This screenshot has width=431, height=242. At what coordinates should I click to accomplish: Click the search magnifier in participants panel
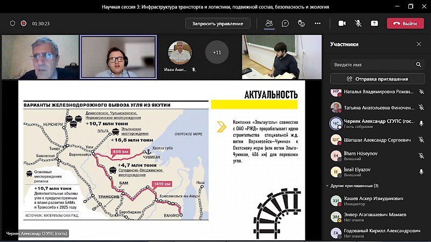pos(419,65)
